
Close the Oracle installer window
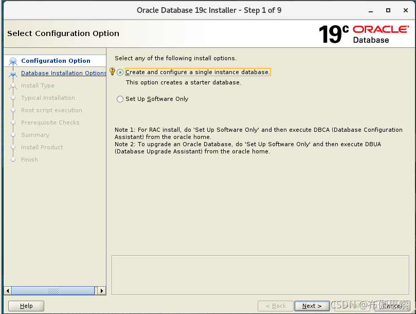(x=405, y=10)
